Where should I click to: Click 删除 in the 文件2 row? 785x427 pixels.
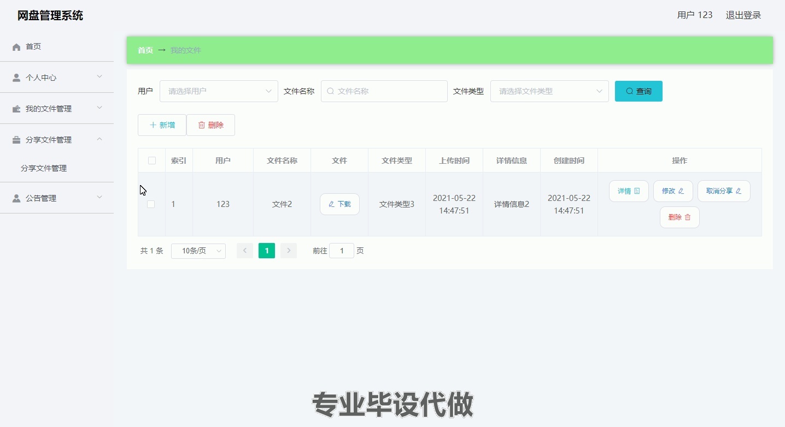tap(679, 217)
